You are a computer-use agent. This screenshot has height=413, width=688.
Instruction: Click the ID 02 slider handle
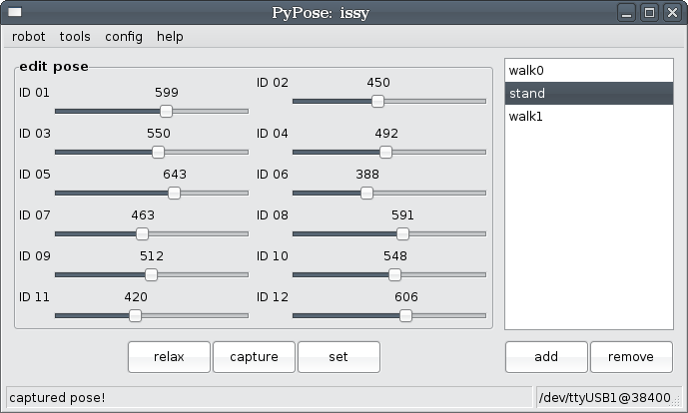pos(377,102)
